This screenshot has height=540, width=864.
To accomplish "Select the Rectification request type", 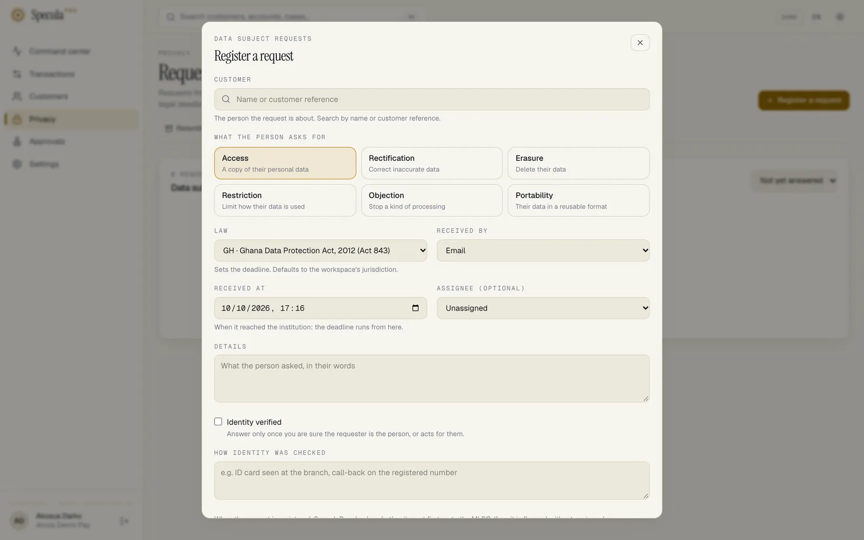I will click(x=432, y=163).
